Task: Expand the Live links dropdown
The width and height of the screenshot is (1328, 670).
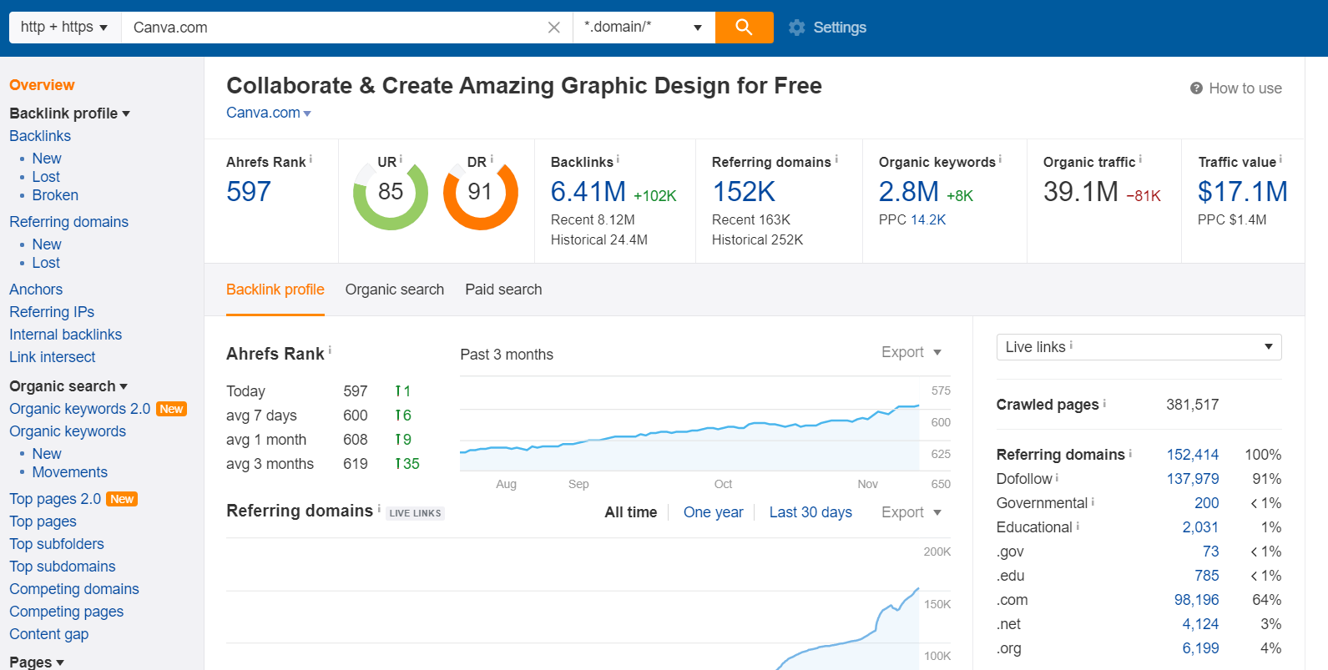Action: (1139, 347)
